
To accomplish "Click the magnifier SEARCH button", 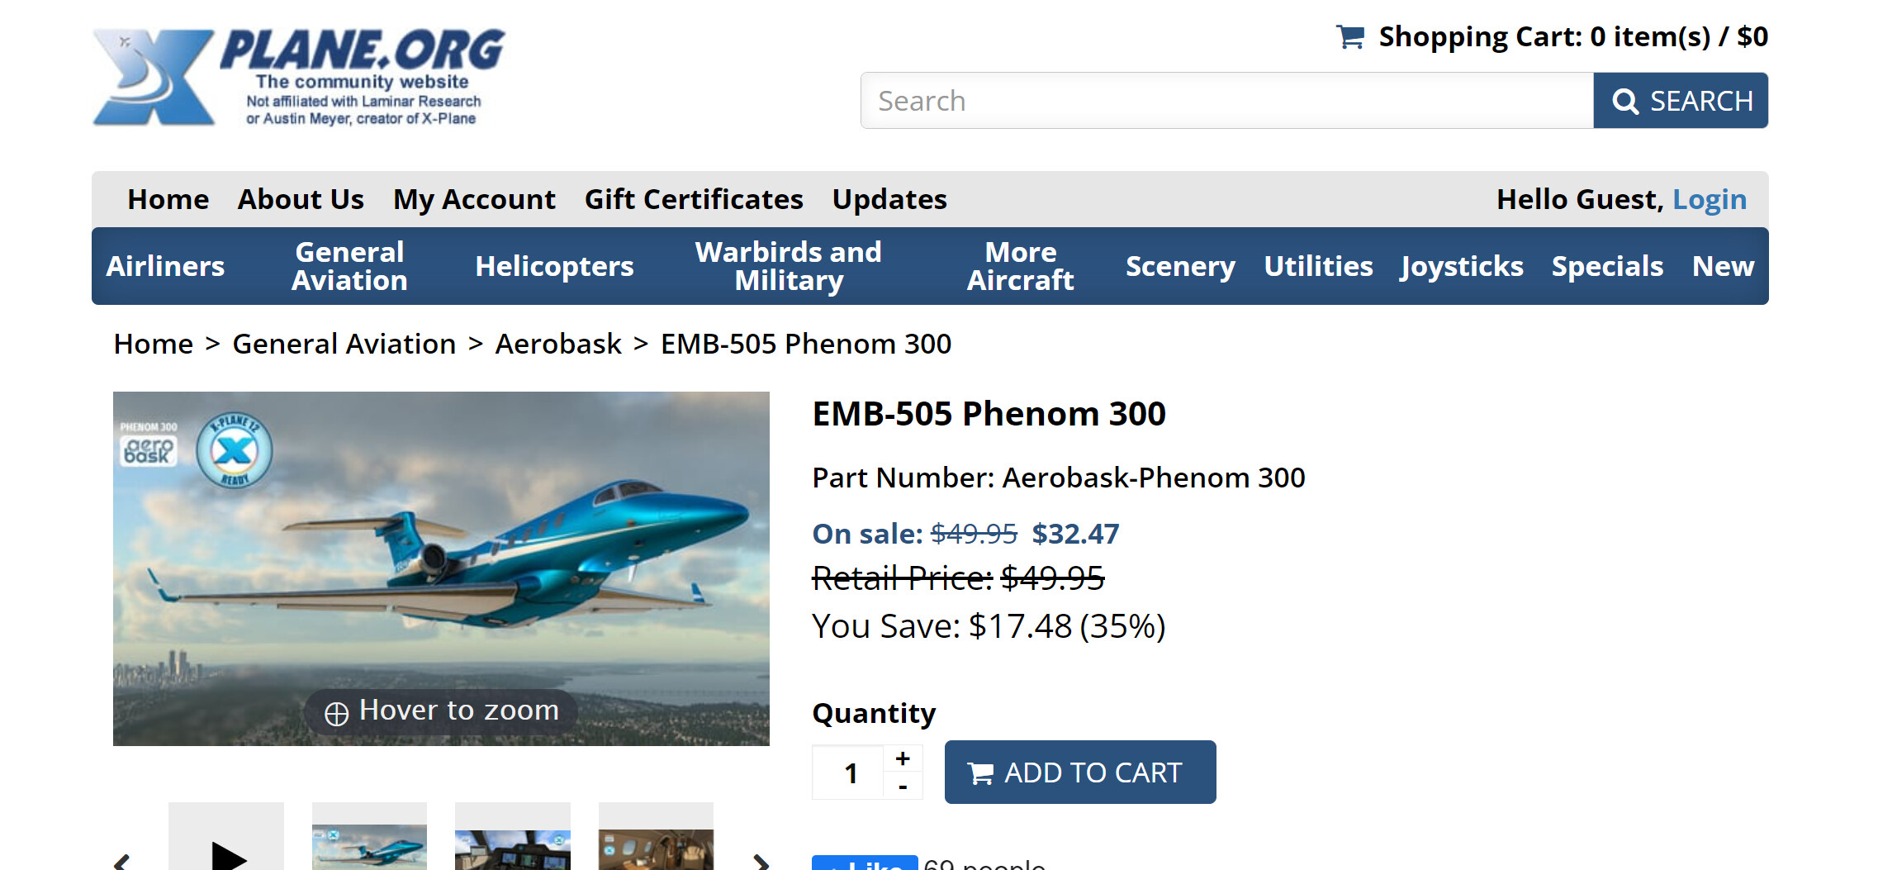I will coord(1681,101).
